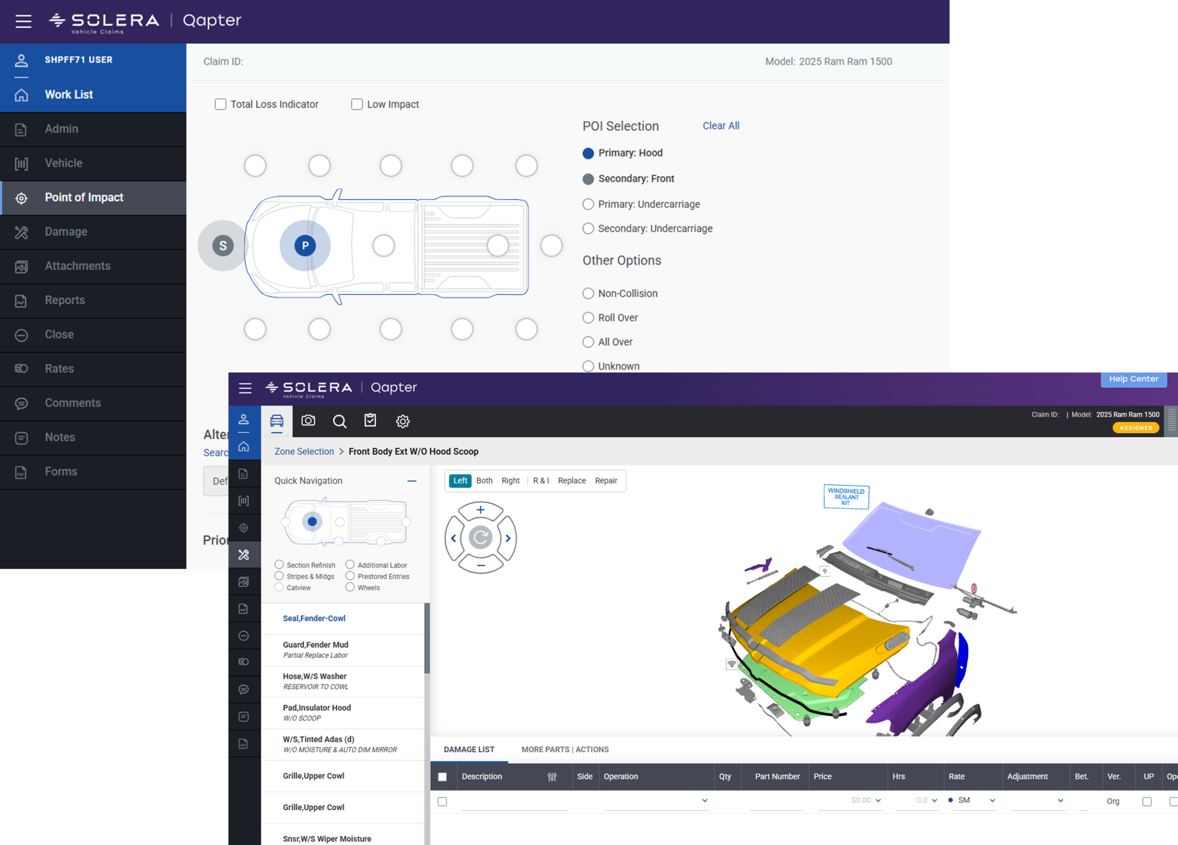Select the Roll Over radio option
The image size is (1178, 845).
point(588,318)
